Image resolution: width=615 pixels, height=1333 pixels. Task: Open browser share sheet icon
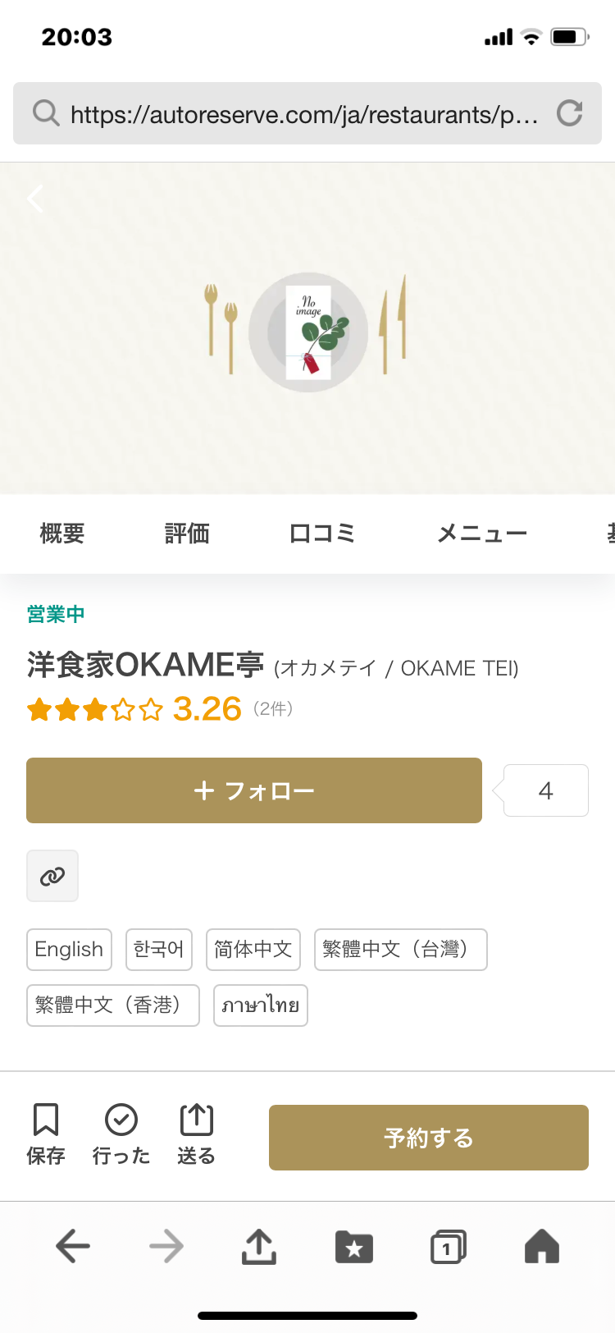click(x=259, y=1246)
